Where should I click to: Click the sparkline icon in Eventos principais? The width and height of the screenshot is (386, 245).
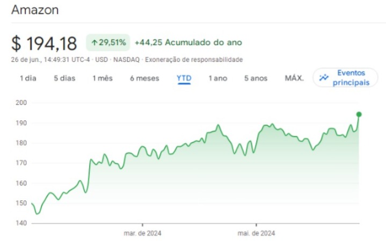click(324, 78)
